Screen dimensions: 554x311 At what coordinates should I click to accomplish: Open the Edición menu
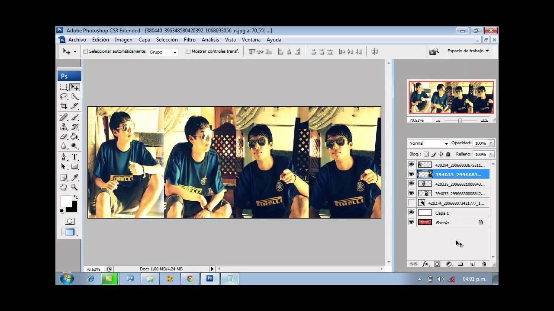[x=100, y=40]
